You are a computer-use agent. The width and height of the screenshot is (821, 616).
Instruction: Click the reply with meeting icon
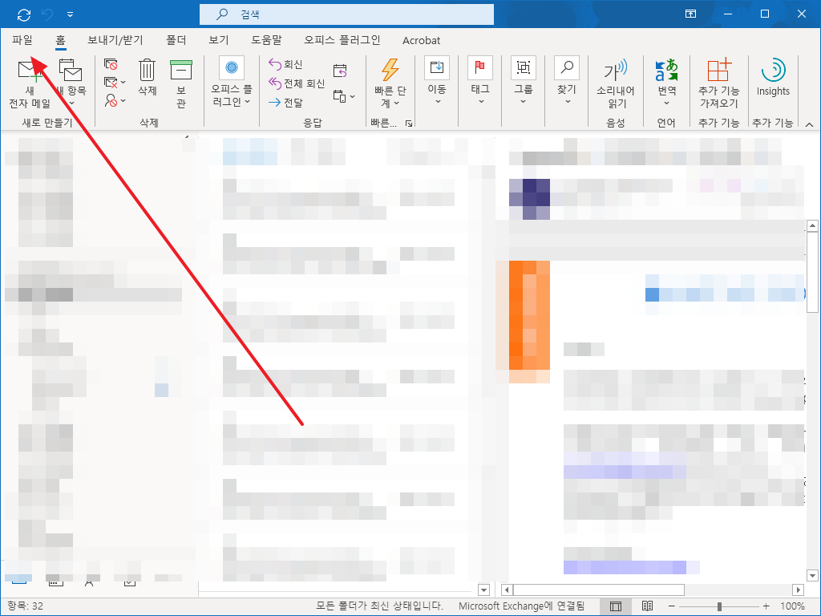340,71
